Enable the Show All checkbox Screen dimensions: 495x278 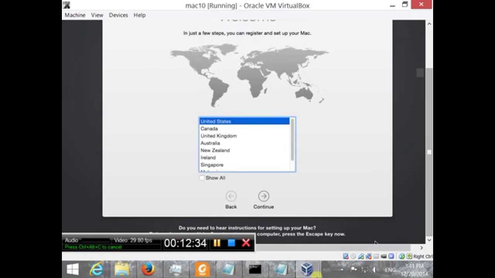point(201,178)
